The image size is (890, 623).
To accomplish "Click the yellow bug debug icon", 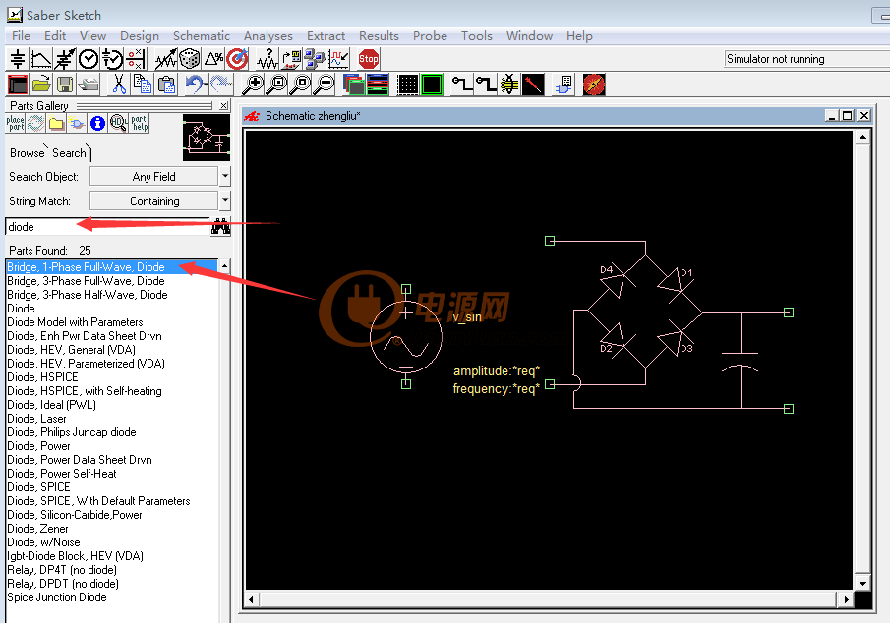I will click(x=509, y=85).
